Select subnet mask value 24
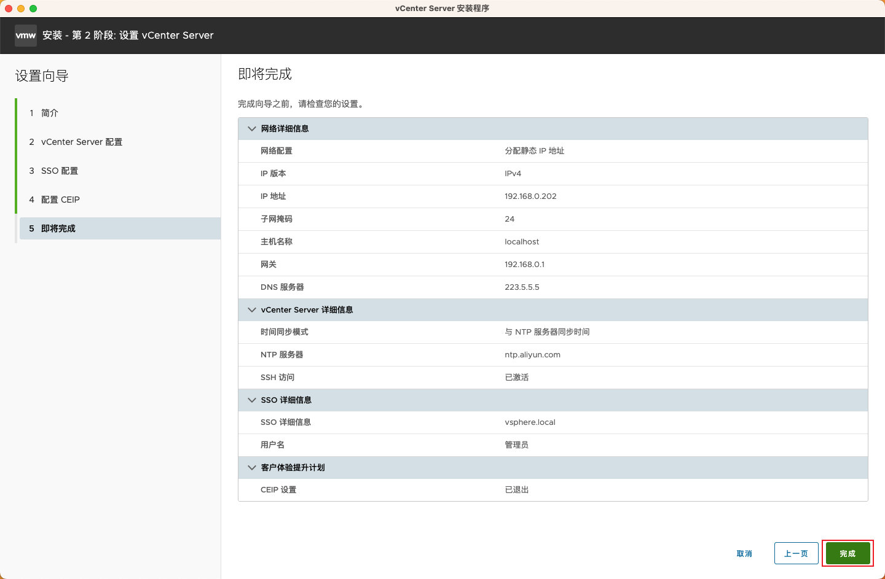Image resolution: width=885 pixels, height=579 pixels. [509, 219]
